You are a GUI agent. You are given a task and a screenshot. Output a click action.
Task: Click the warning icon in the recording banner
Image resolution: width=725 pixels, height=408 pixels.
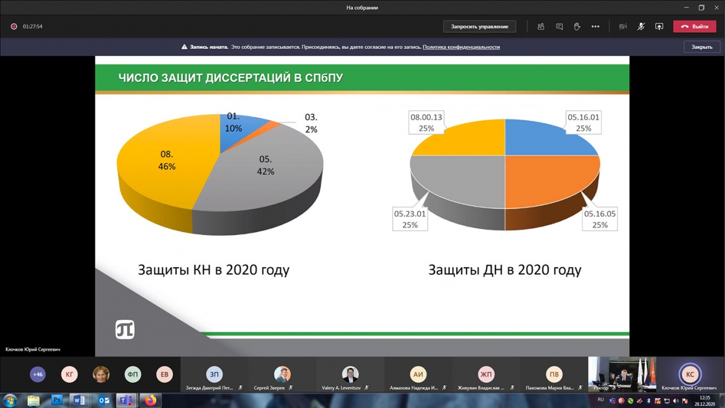185,47
